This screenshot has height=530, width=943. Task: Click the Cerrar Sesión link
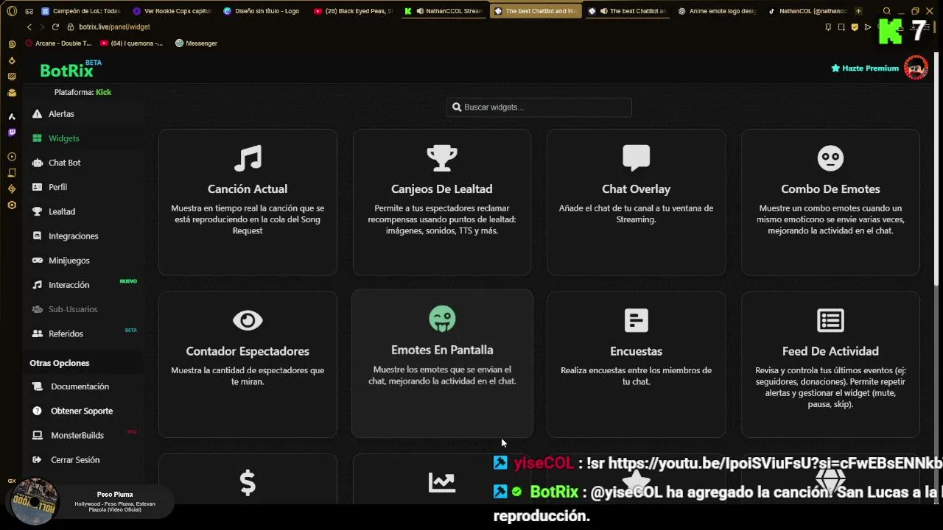coord(75,460)
